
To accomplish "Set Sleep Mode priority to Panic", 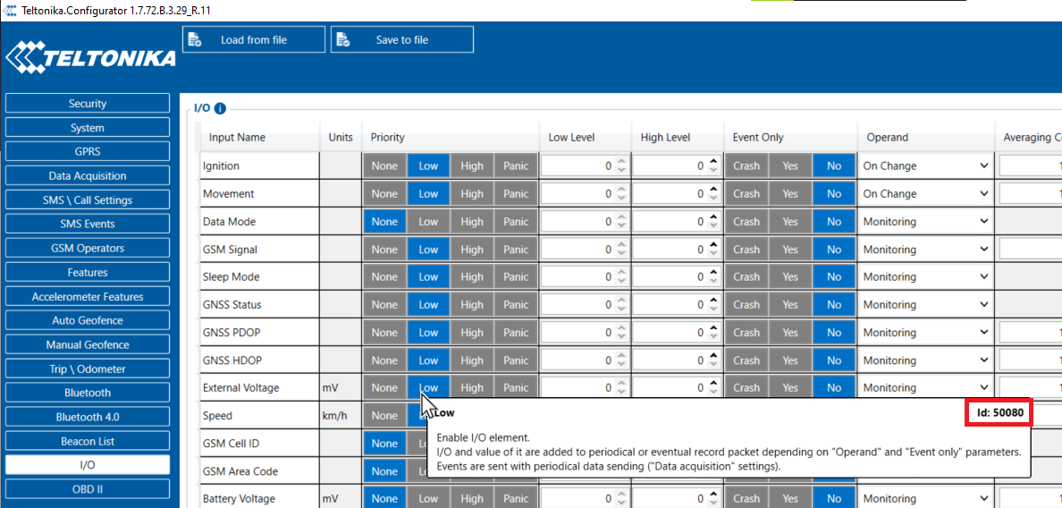I will [x=516, y=277].
